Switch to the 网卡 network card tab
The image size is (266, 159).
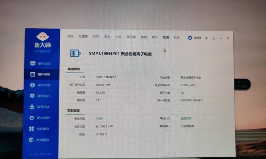pyautogui.click(x=155, y=37)
